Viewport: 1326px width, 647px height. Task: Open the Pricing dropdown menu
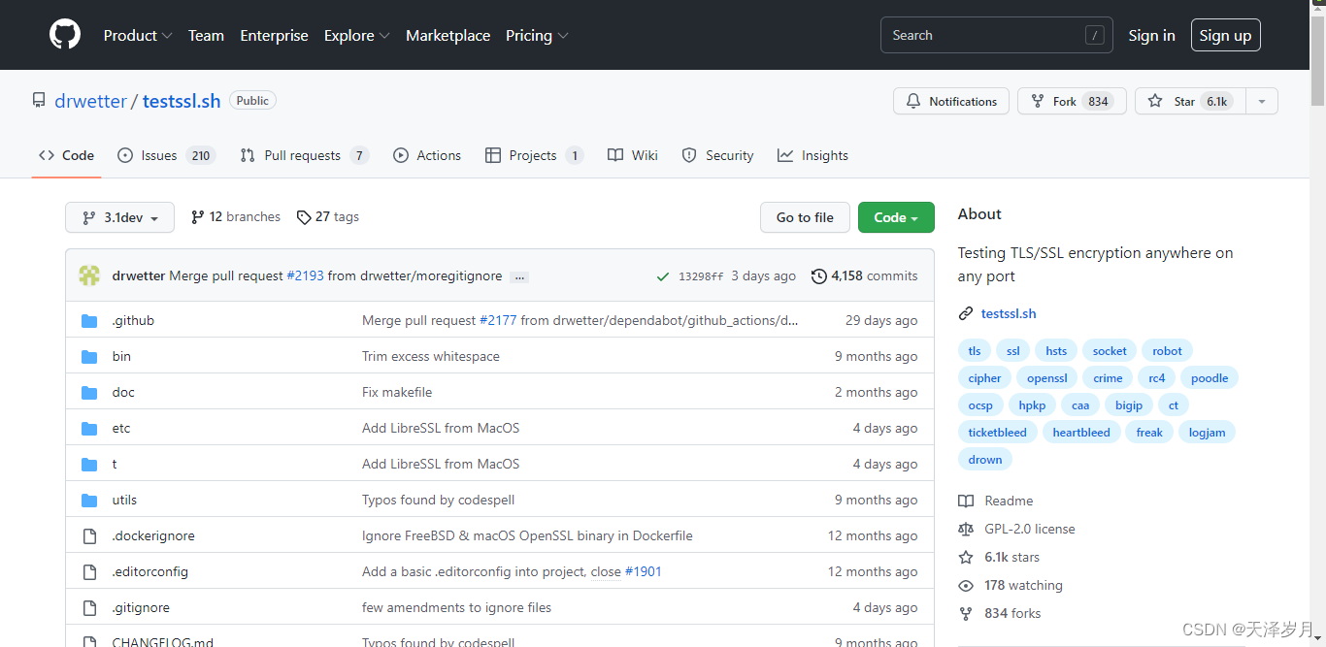537,35
